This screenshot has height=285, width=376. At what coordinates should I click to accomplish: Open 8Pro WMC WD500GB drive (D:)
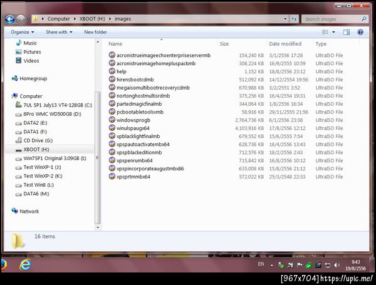pyautogui.click(x=48, y=114)
